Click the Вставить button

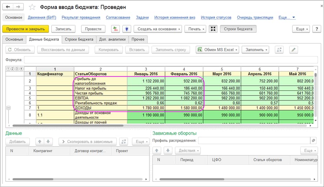coord(137,50)
